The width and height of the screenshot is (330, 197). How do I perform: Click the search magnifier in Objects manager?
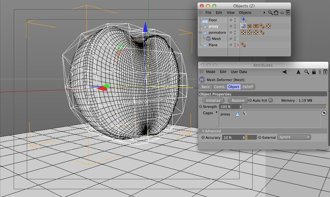(270, 12)
